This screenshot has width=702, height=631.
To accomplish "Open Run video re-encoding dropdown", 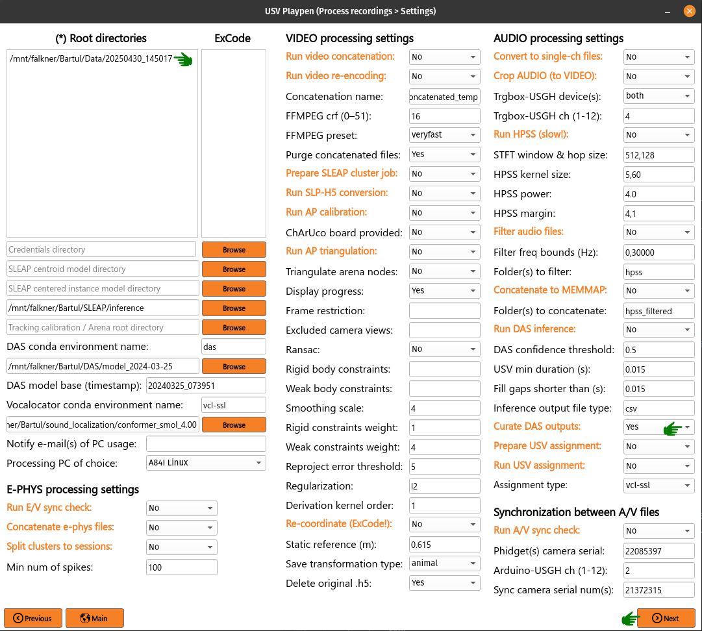I will point(444,76).
